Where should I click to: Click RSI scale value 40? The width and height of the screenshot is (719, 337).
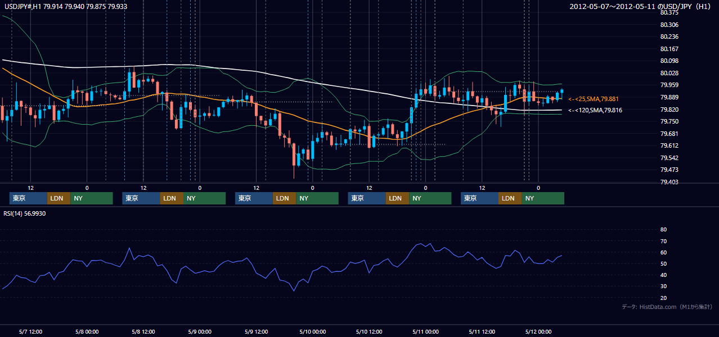click(663, 275)
